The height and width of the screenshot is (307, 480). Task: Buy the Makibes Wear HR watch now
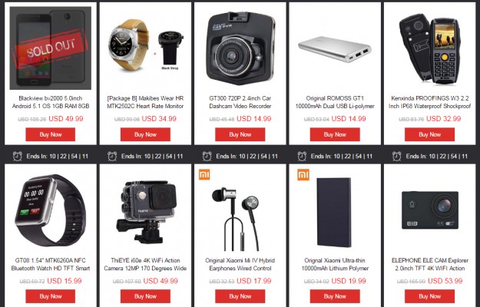[x=145, y=134]
